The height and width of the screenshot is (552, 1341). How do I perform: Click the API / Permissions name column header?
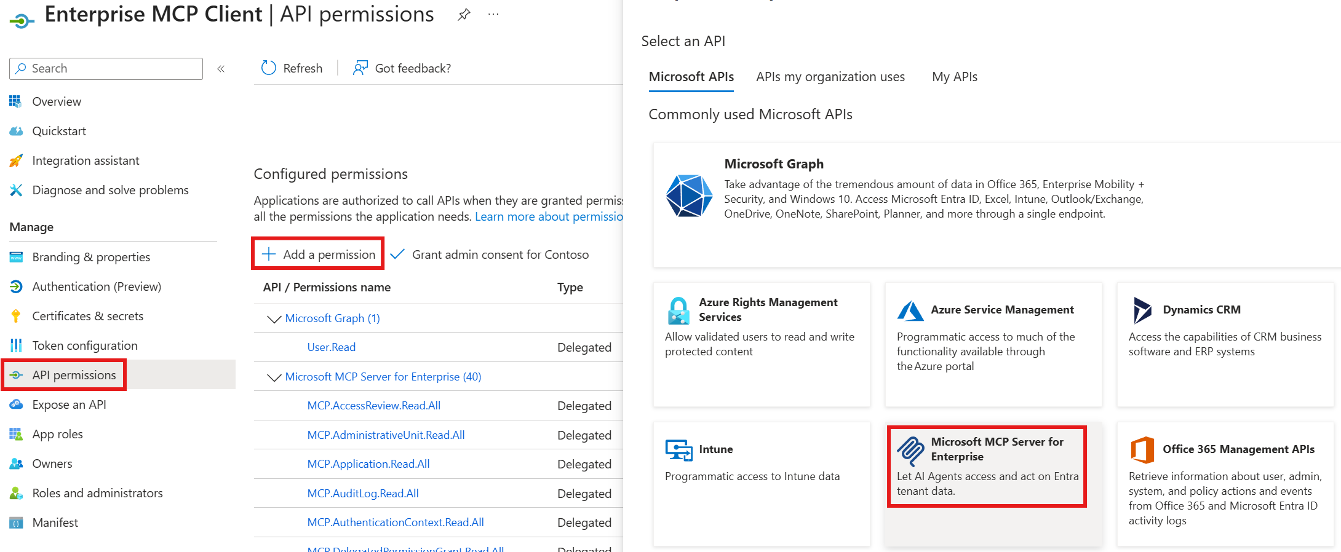(327, 287)
